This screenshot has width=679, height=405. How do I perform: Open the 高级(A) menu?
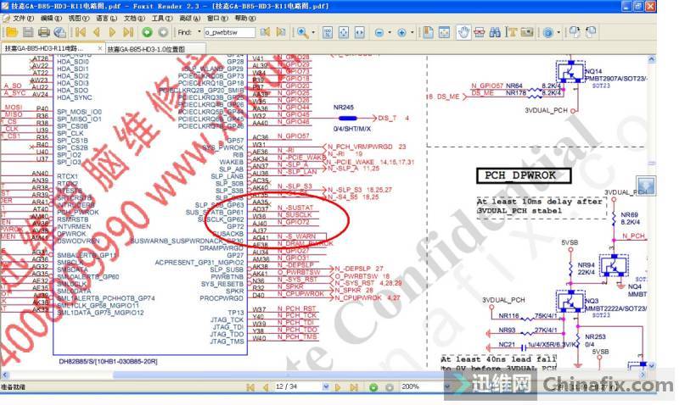pyautogui.click(x=189, y=19)
